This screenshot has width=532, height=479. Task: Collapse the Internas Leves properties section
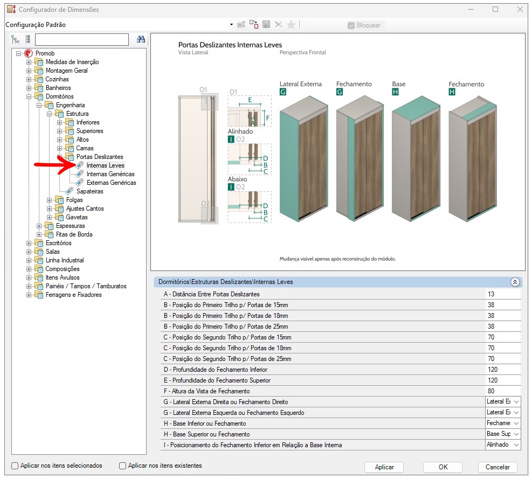pyautogui.click(x=515, y=282)
